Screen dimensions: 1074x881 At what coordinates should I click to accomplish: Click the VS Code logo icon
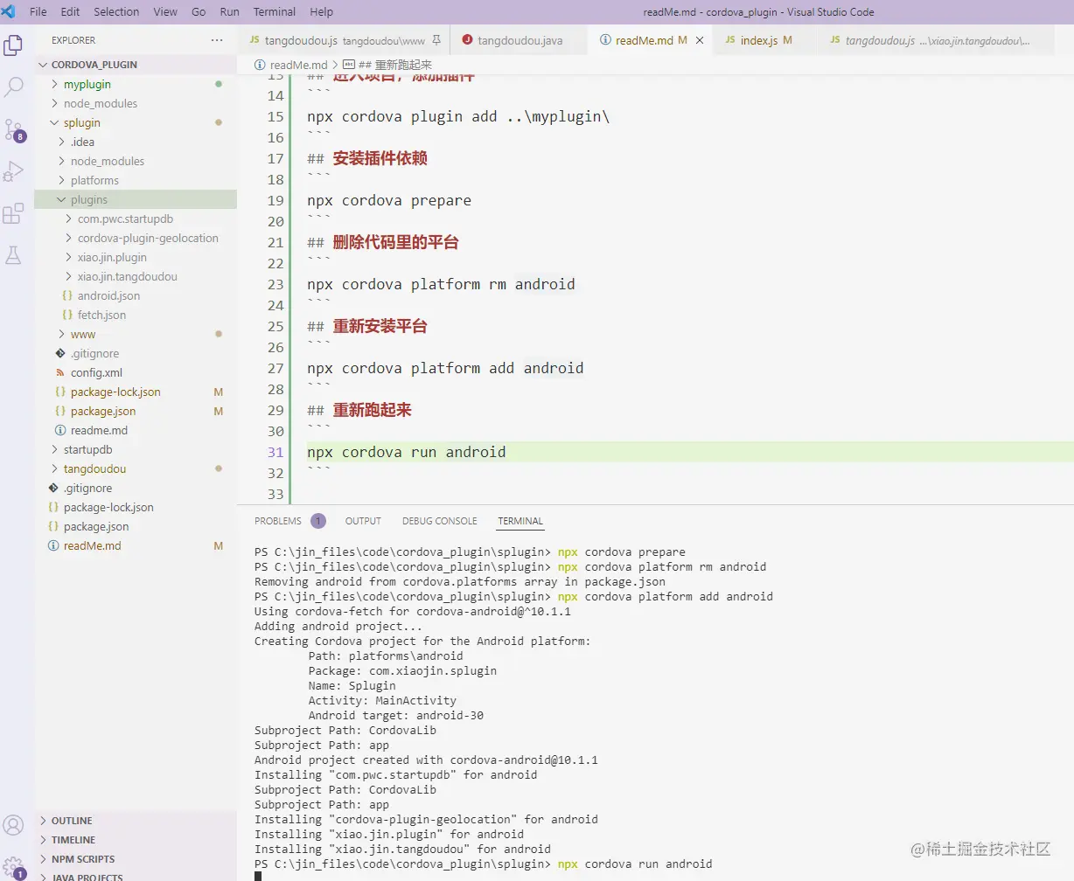click(9, 11)
